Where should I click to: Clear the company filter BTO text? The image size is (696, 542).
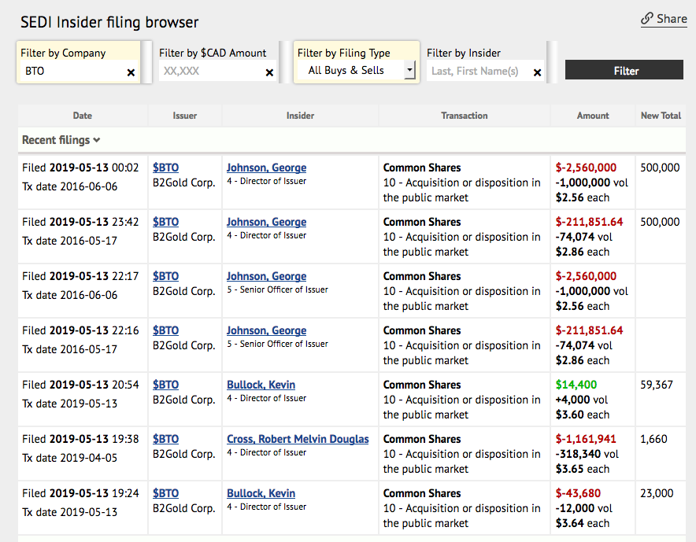pos(131,72)
